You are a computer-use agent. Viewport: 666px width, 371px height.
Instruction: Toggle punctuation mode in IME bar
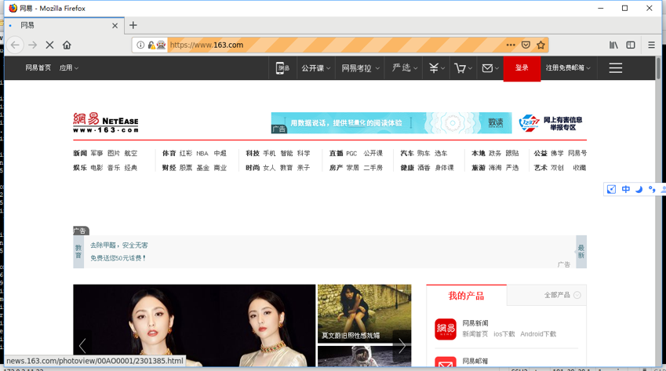pos(652,189)
